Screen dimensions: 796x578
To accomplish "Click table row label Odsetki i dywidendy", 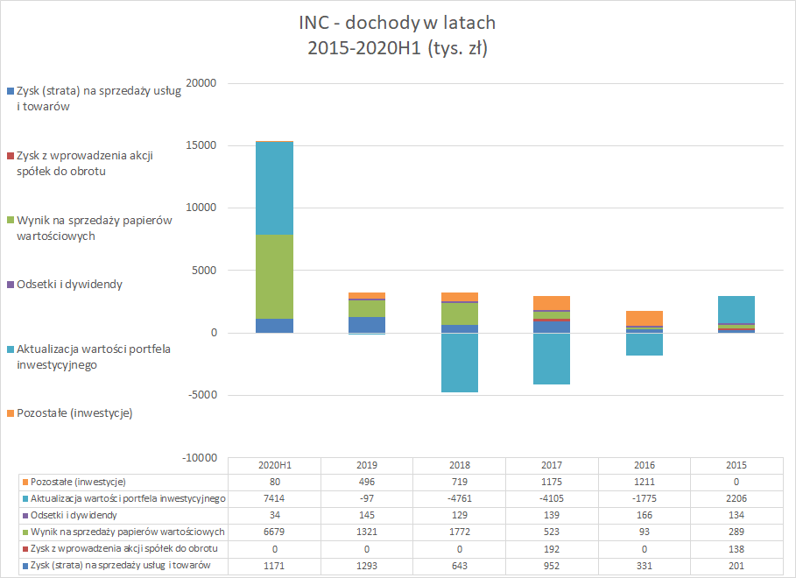I will point(74,516).
